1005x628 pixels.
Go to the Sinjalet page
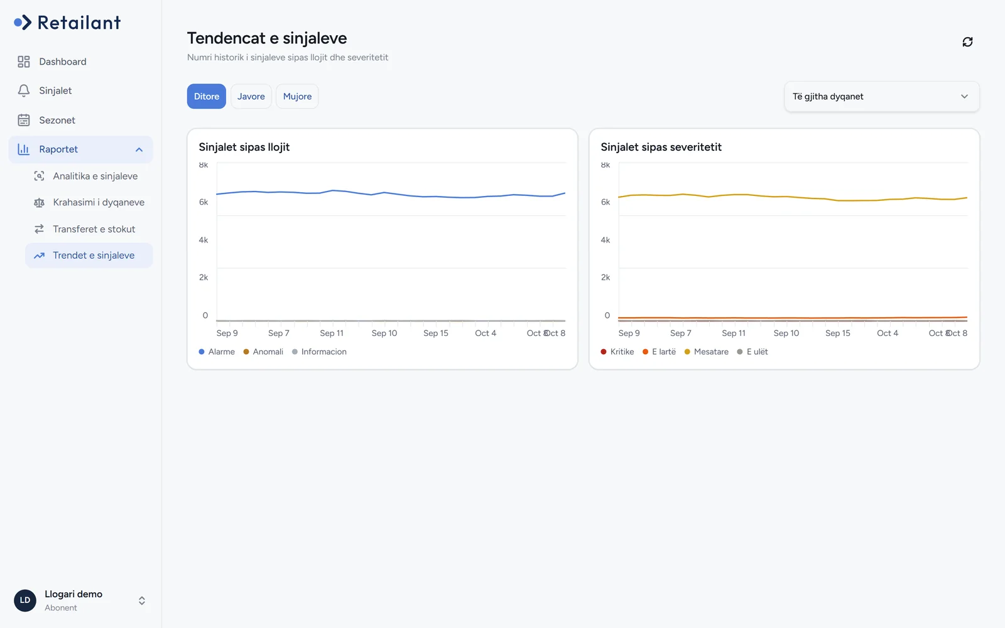click(x=80, y=90)
